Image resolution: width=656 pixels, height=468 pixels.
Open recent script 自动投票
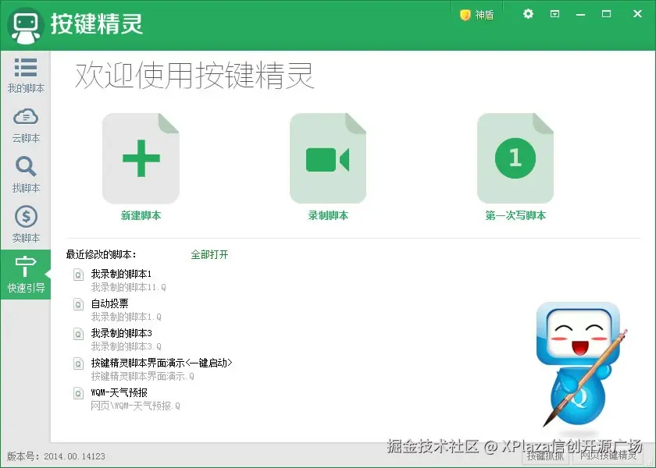[109, 303]
